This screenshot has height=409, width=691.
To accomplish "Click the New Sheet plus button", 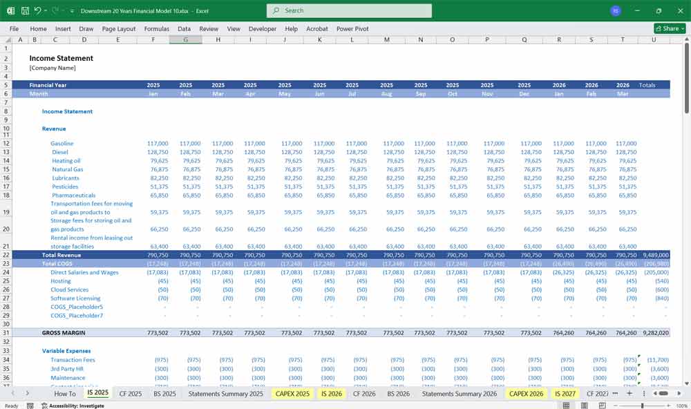I will click(x=630, y=392).
